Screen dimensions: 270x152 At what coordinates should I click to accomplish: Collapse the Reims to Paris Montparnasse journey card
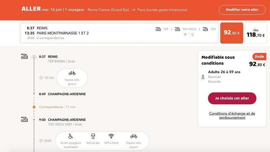119,33
